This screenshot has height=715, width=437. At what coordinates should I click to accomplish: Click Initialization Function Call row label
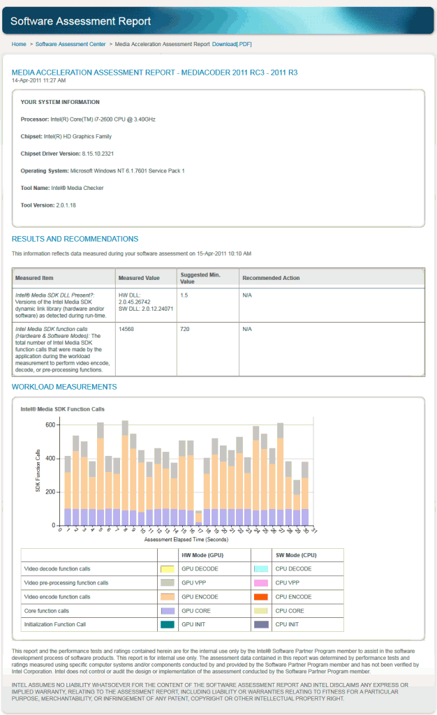[55, 625]
